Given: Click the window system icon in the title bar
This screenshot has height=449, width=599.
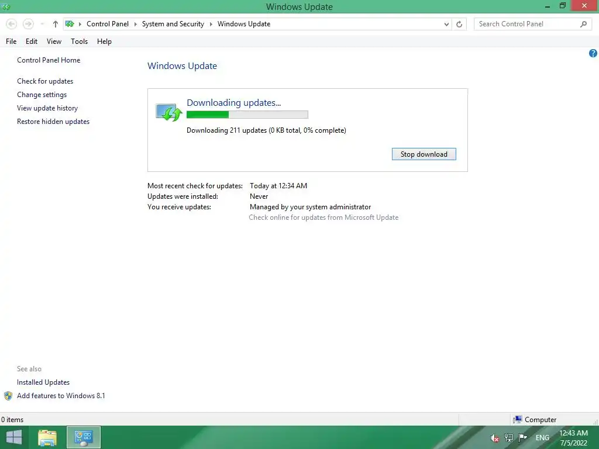Looking at the screenshot, I should (x=5, y=6).
